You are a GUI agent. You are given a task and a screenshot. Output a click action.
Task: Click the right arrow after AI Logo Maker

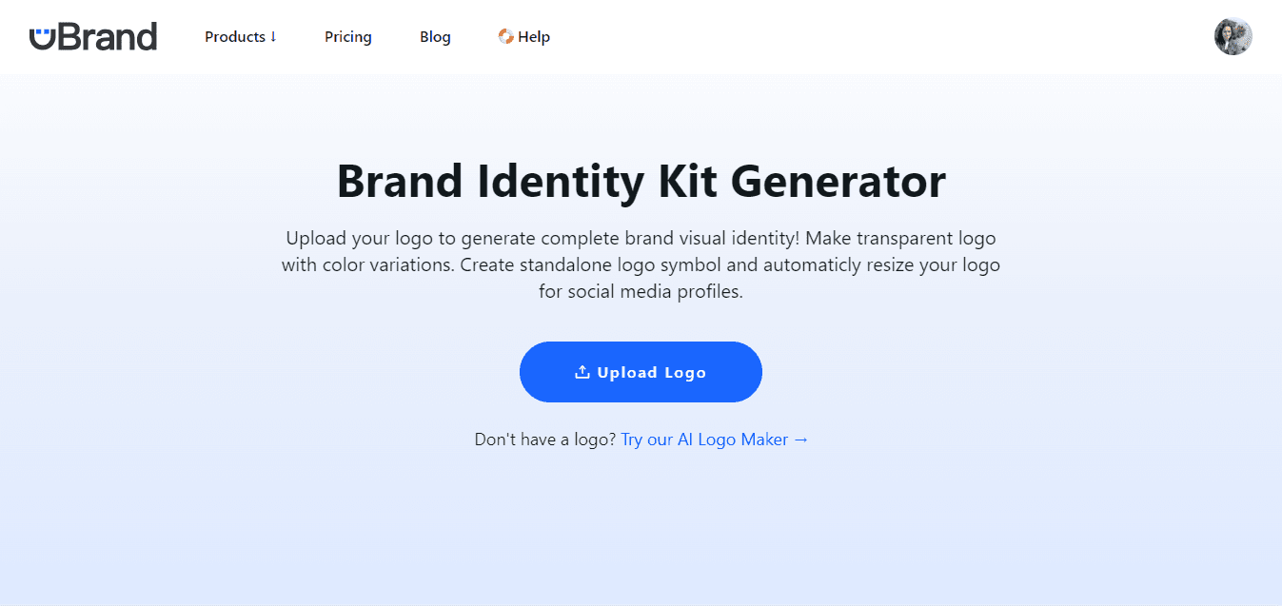(800, 440)
